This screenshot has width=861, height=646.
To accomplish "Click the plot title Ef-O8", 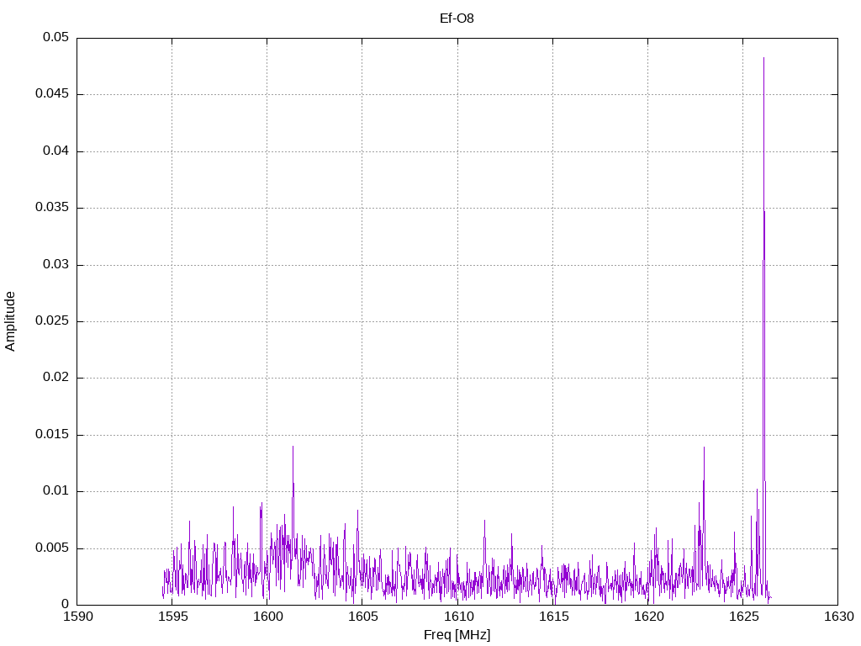I will 457,19.
